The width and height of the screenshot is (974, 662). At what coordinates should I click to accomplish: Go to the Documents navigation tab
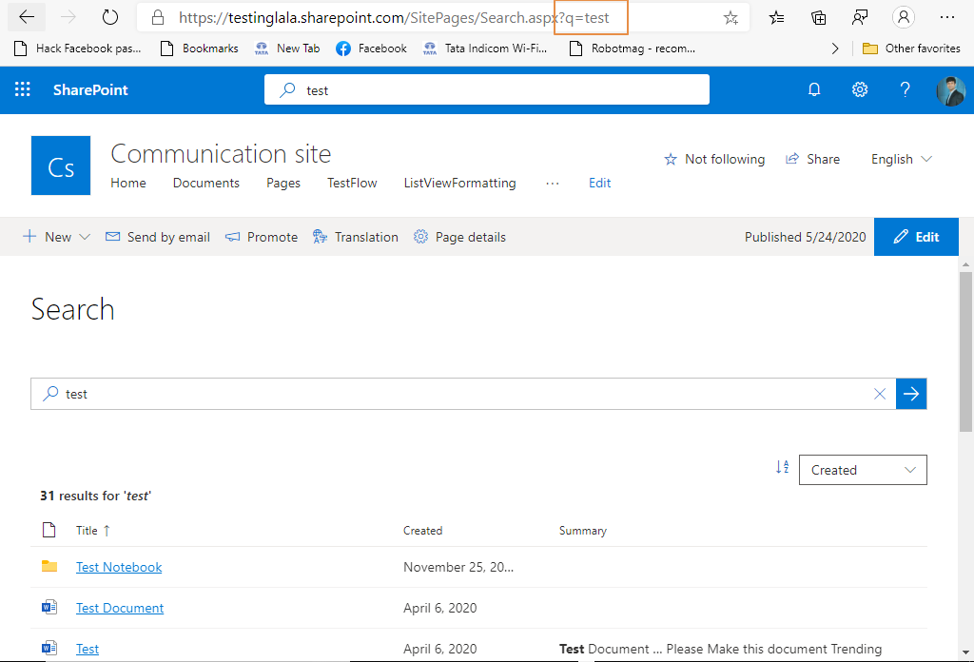coord(206,183)
